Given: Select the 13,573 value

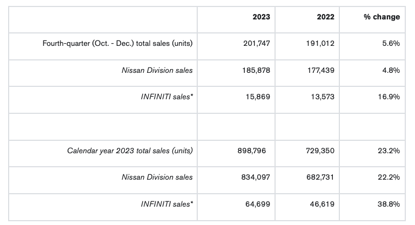Looking at the screenshot, I should tap(323, 97).
